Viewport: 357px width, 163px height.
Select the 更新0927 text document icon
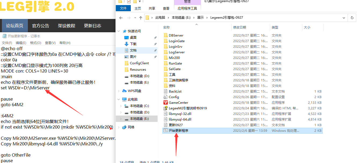coord(166,125)
